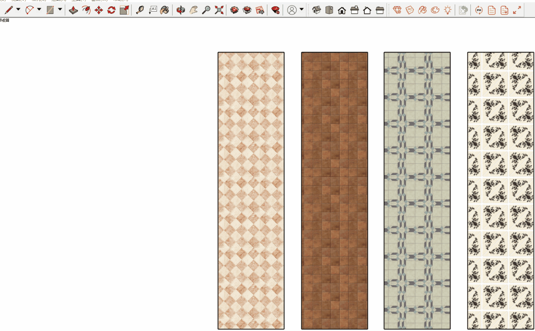535x331 pixels.
Task: Open the Extension Warehouse ruby icon
Action: (276, 10)
